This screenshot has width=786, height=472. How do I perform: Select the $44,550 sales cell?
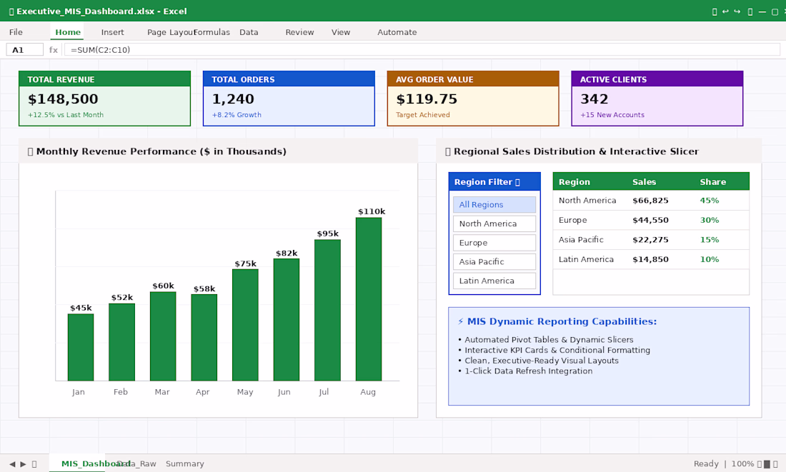[x=651, y=220]
